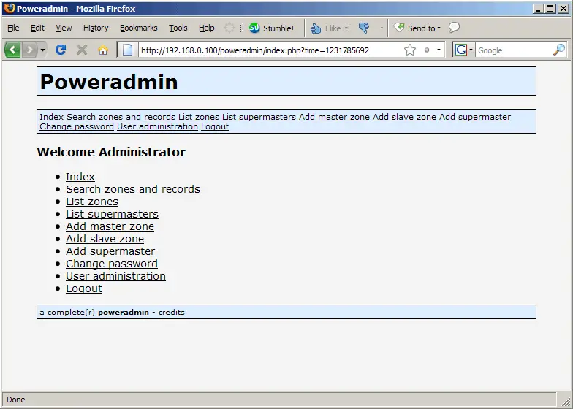Image resolution: width=573 pixels, height=409 pixels.
Task: Open Add master zone bulleted link
Action: click(x=110, y=226)
